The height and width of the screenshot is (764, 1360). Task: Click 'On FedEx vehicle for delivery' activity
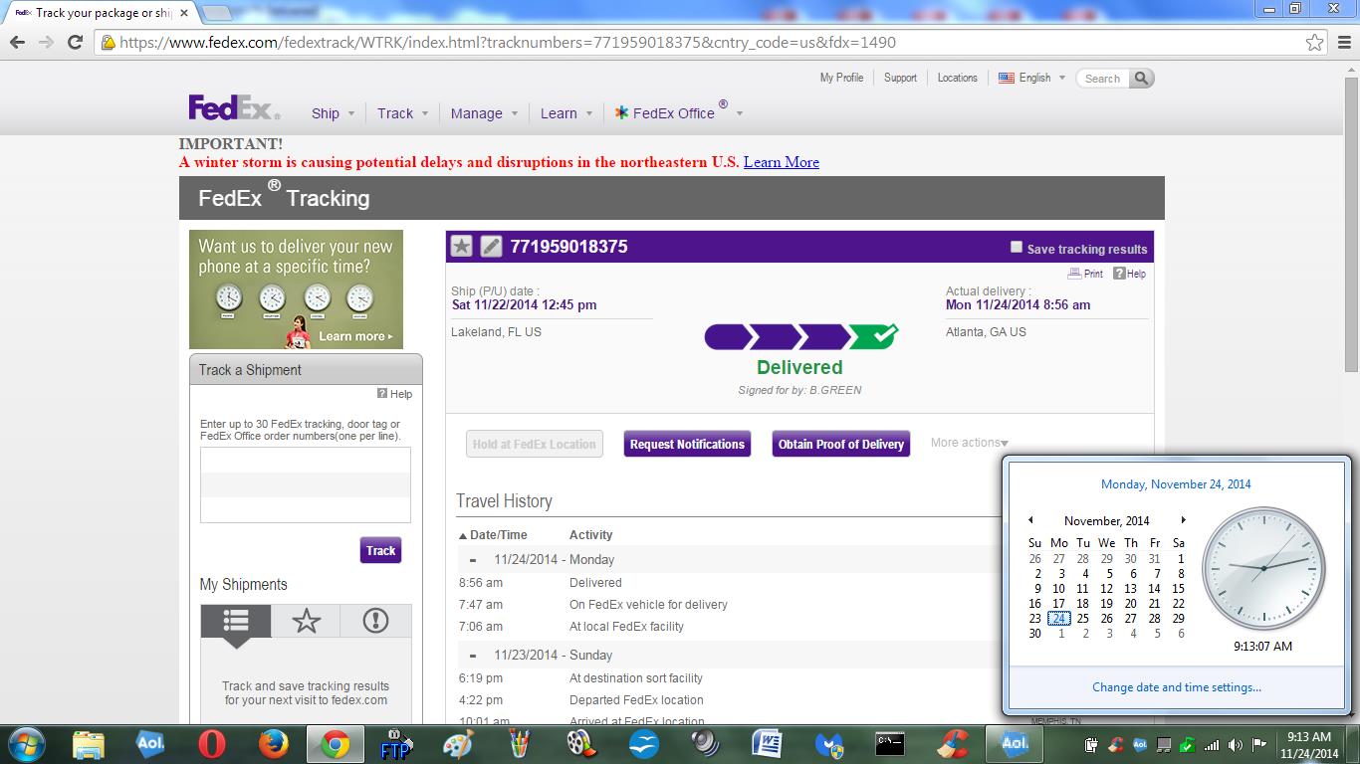coord(648,605)
